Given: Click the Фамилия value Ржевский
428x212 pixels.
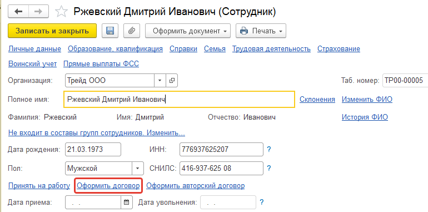Looking at the screenshot, I should [61, 117].
